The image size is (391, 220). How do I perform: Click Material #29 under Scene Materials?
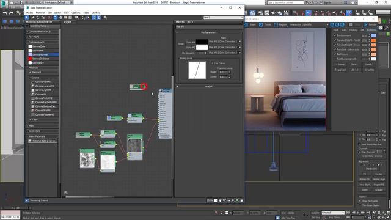click(x=43, y=141)
